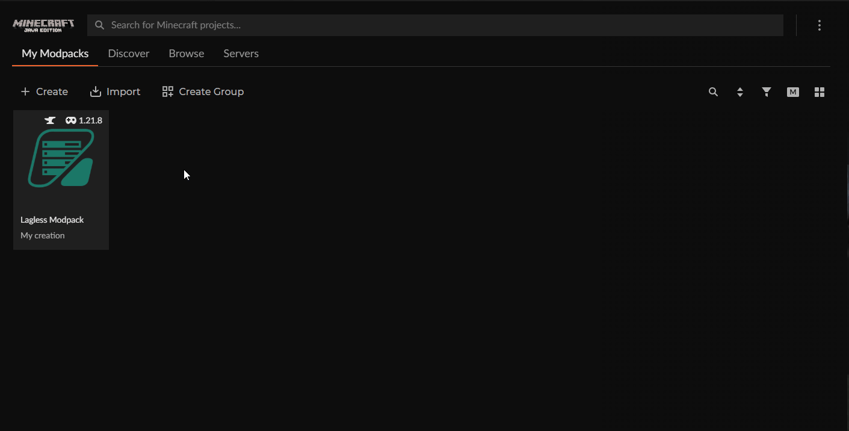
Task: Click the anvil loader icon on Lagless Modpack
Action: tap(50, 120)
